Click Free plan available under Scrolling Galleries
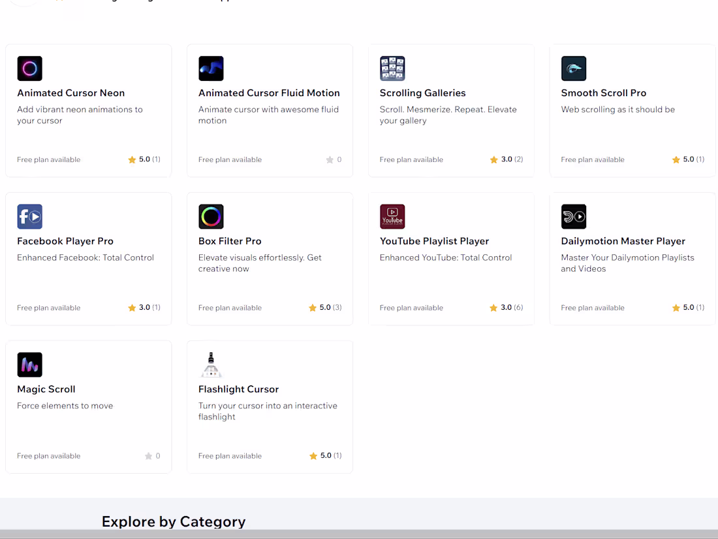The height and width of the screenshot is (539, 718). click(411, 159)
